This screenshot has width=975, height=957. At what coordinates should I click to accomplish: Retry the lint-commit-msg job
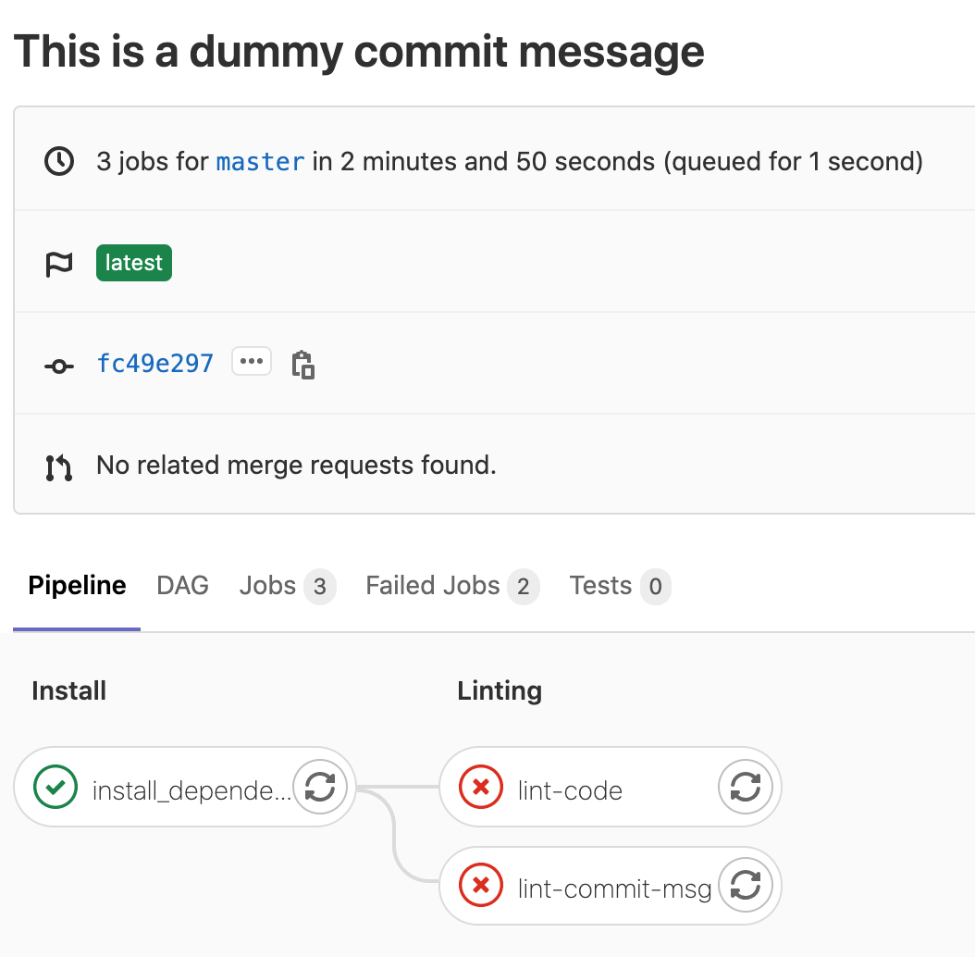pos(745,886)
